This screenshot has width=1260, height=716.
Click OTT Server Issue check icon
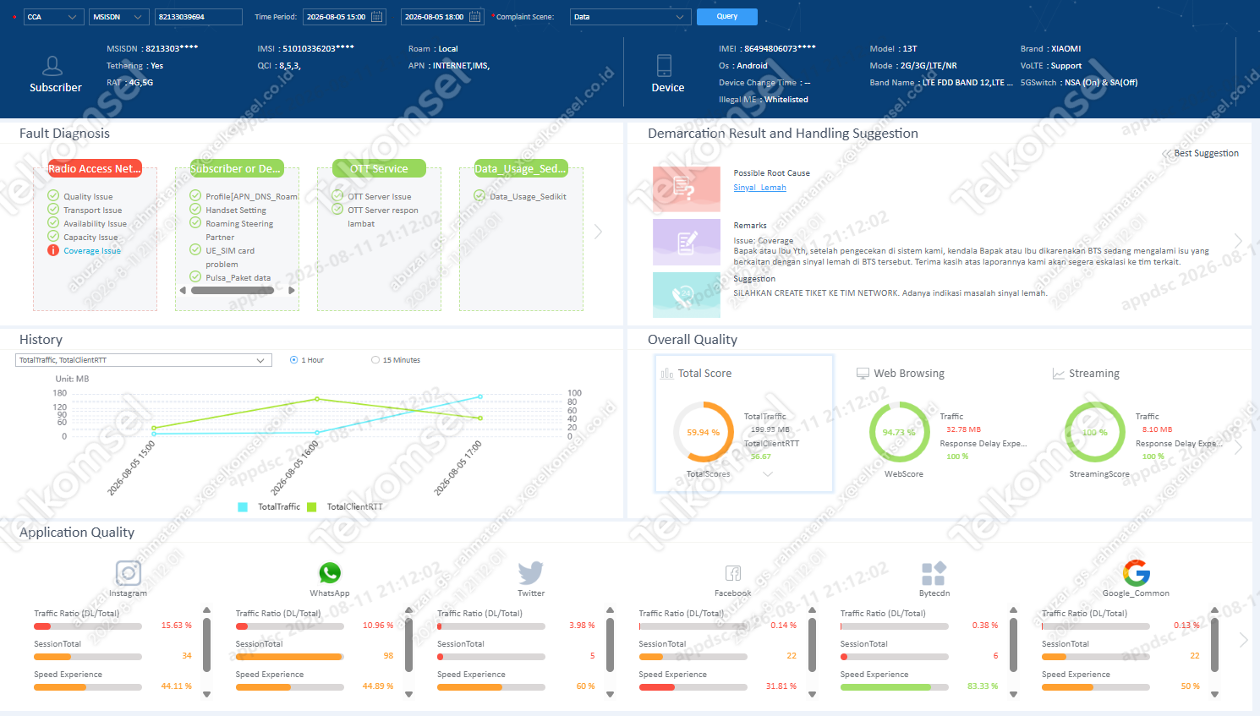click(337, 196)
